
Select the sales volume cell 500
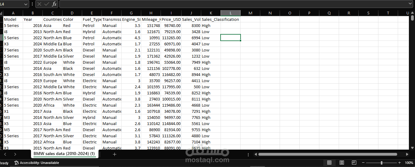click(x=191, y=87)
